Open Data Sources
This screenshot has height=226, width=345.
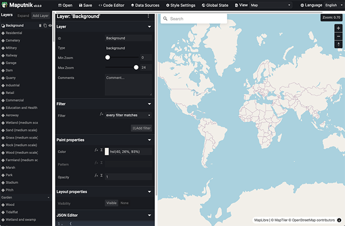[x=145, y=5]
